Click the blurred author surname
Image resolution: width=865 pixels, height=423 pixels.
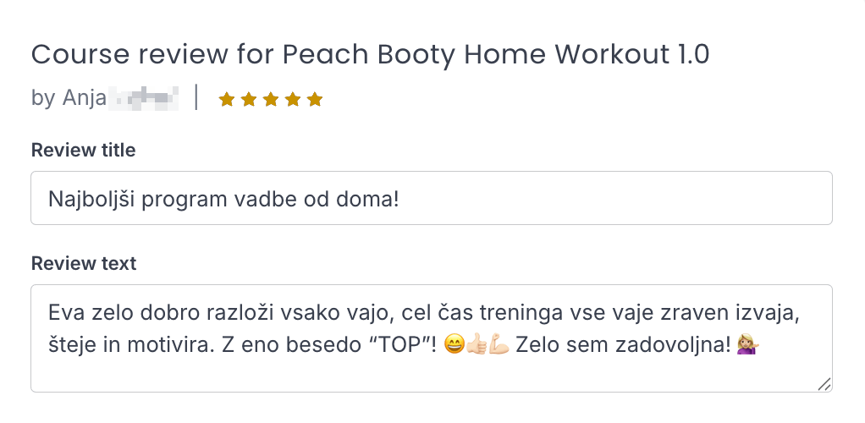(144, 98)
